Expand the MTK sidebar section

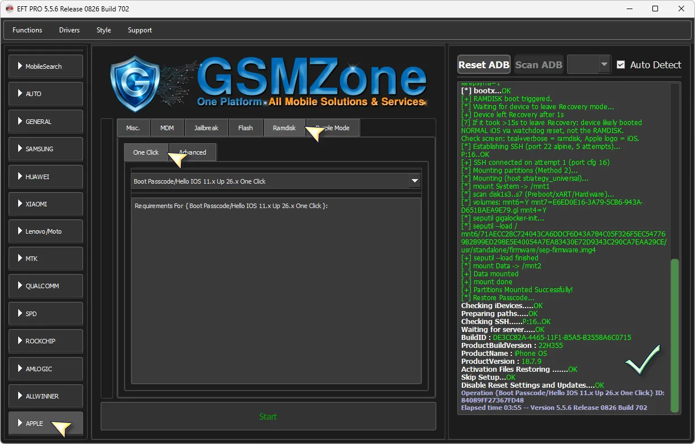click(x=45, y=259)
